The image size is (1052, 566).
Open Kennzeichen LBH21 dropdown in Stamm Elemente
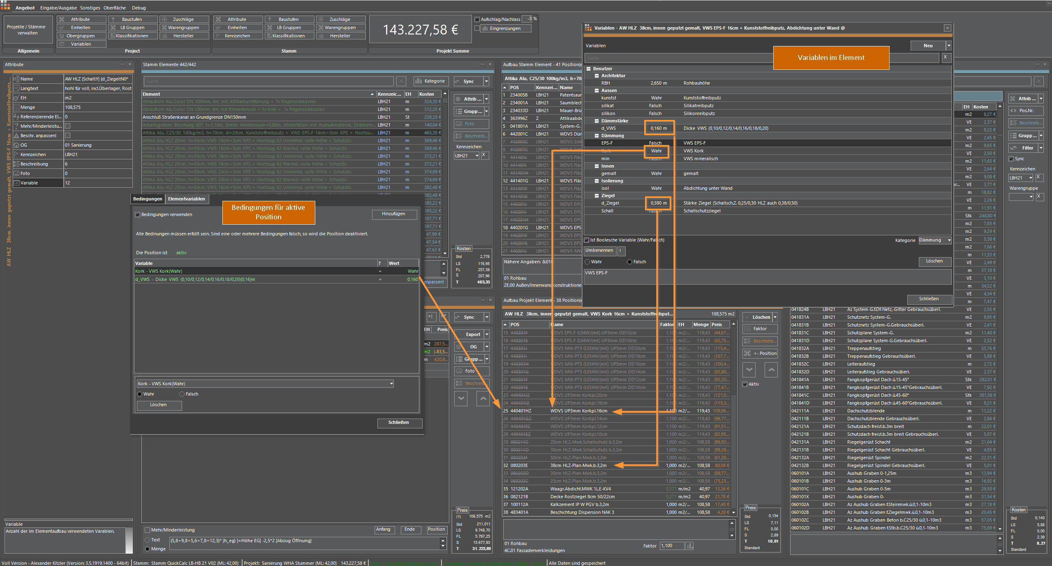[x=467, y=156]
